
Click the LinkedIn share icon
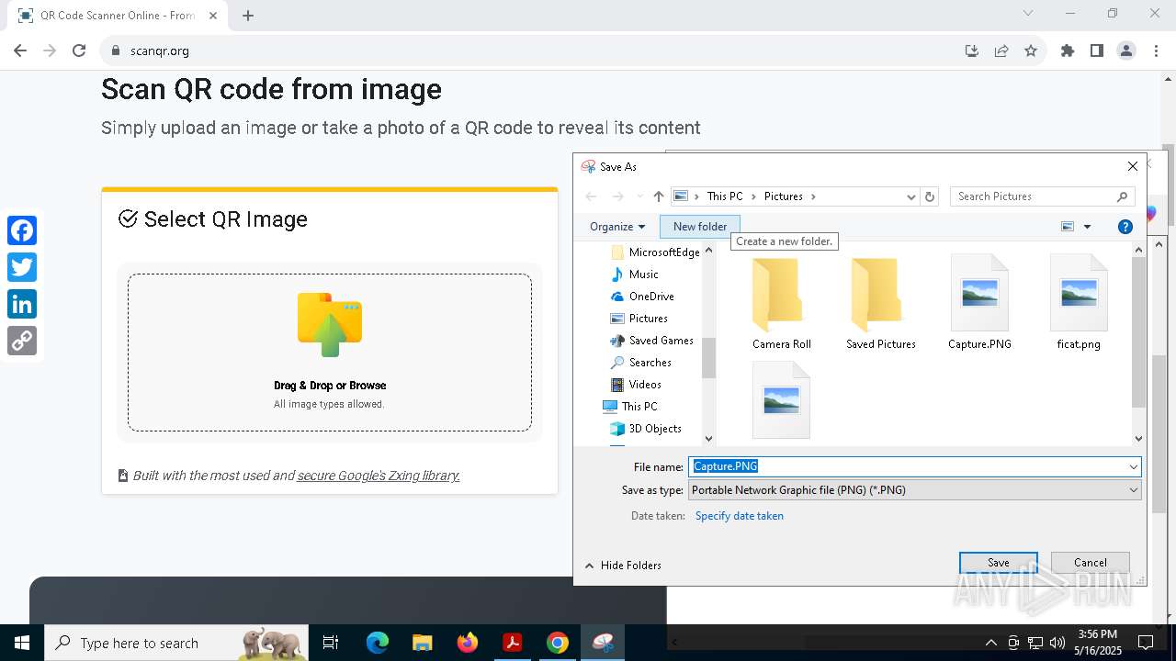pos(22,304)
